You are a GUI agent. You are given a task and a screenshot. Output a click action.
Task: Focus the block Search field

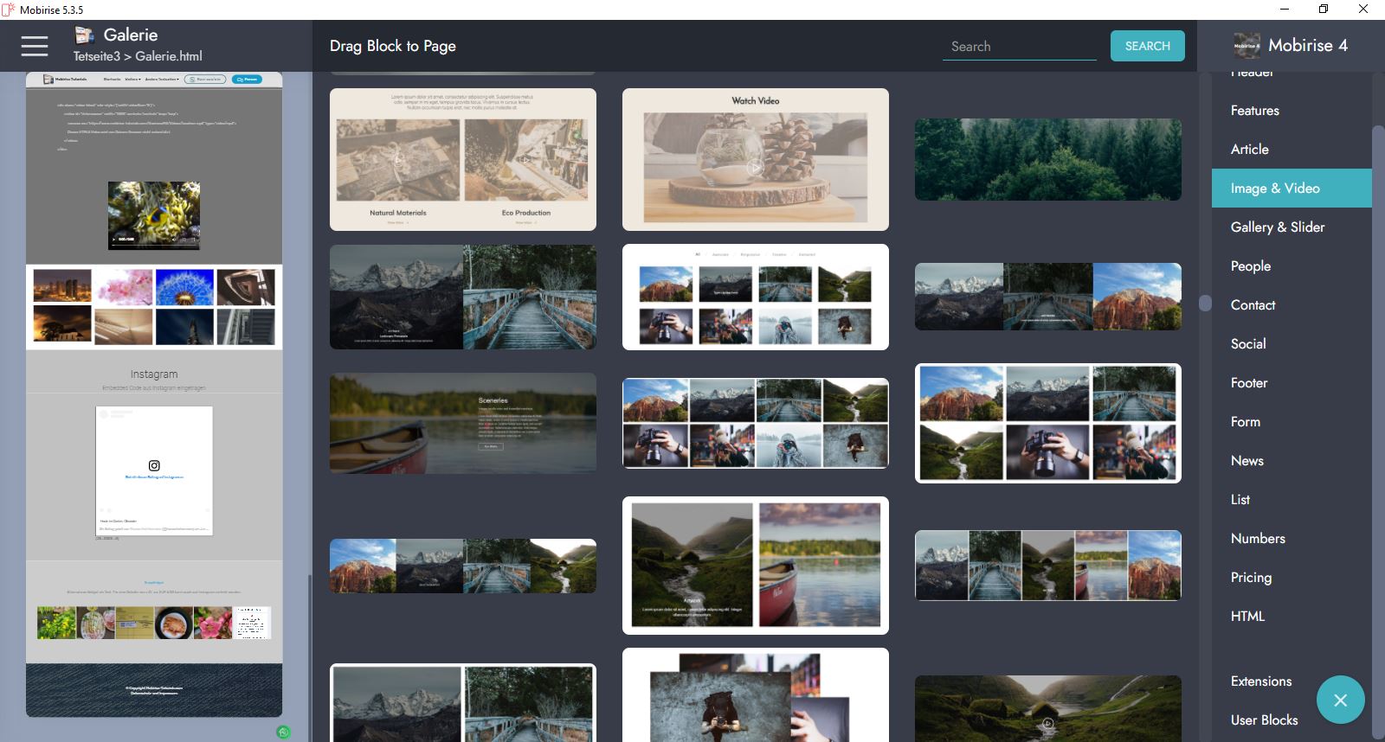(x=1019, y=47)
